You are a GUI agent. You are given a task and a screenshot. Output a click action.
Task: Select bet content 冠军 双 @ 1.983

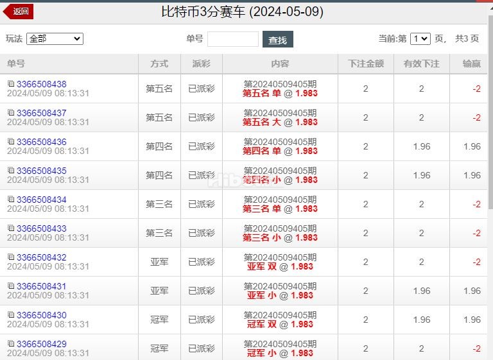pos(280,325)
